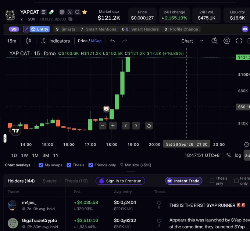Open the 7 Smart Mentions filter

pos(99,29)
